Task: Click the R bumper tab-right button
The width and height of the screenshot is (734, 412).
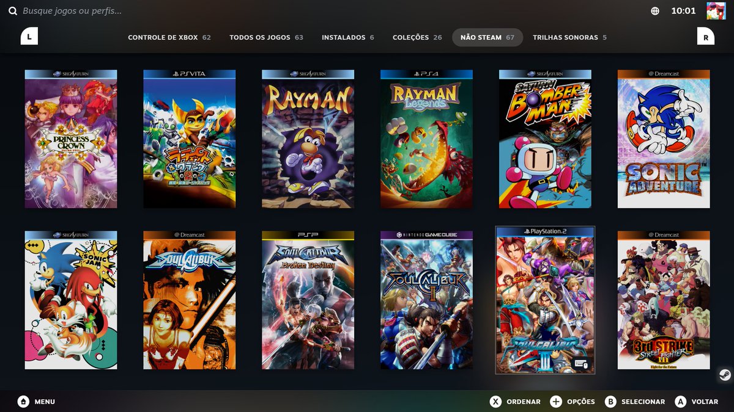Action: [x=706, y=37]
